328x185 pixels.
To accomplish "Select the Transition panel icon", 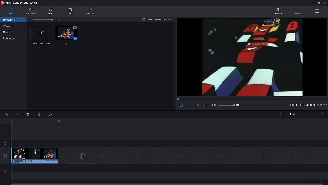I will click(31, 11).
